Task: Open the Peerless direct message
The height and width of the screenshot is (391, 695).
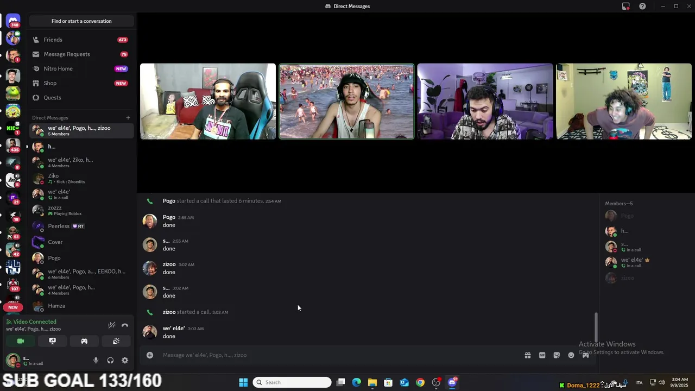Action: [81, 226]
